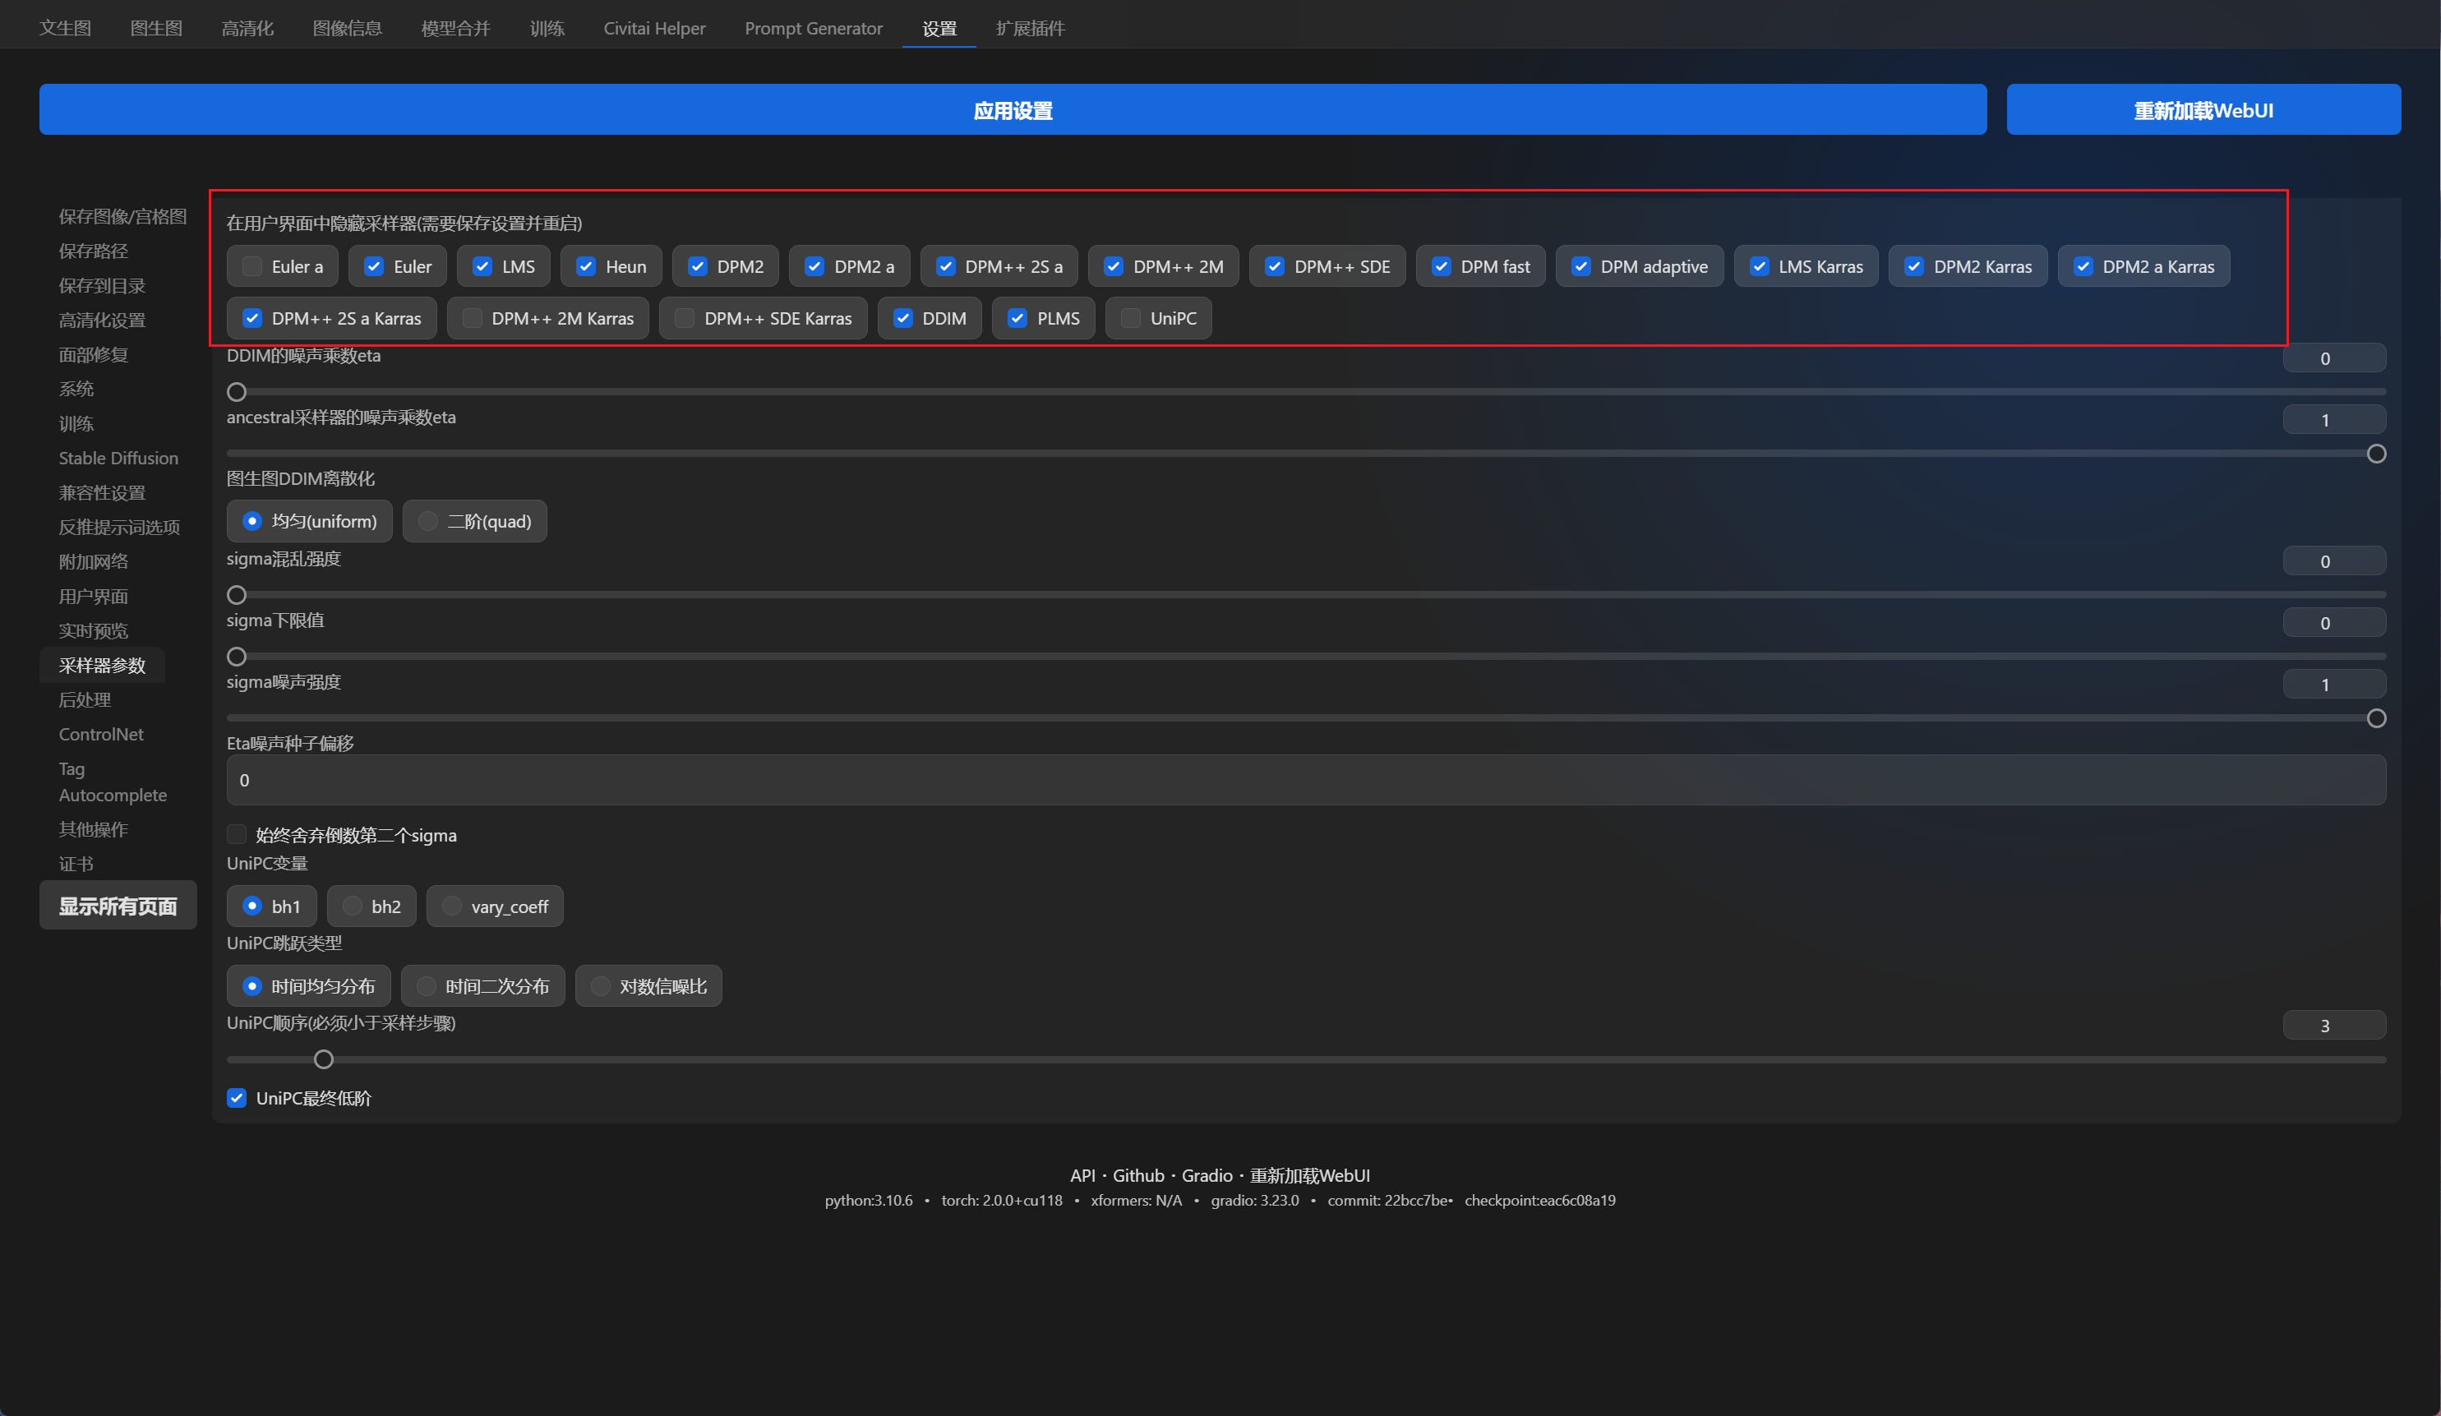Image resolution: width=2441 pixels, height=1416 pixels.
Task: Check the Euler a sampler checkbox
Action: pos(251,266)
